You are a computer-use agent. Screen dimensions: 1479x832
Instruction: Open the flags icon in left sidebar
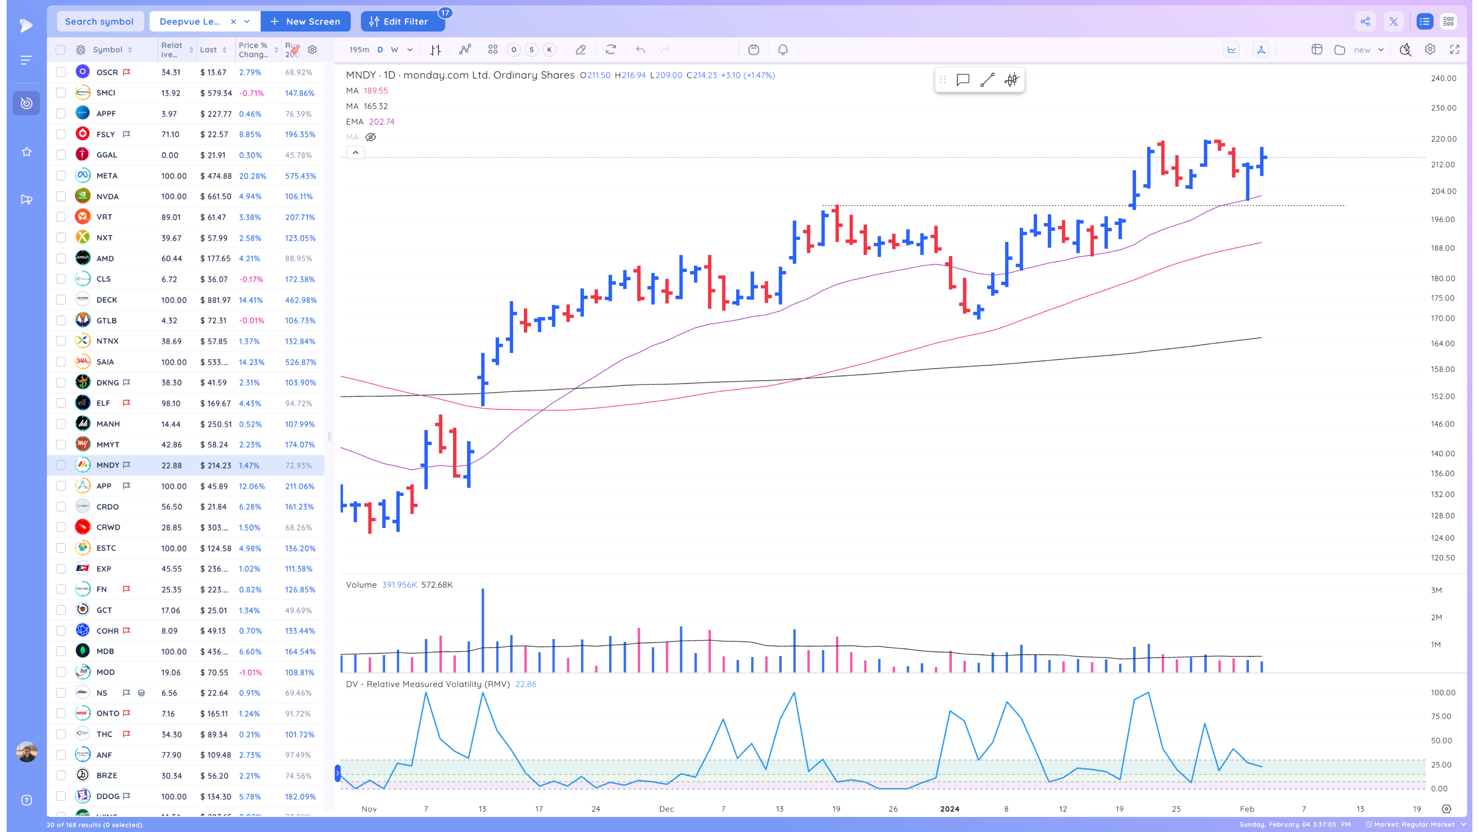[x=26, y=199]
